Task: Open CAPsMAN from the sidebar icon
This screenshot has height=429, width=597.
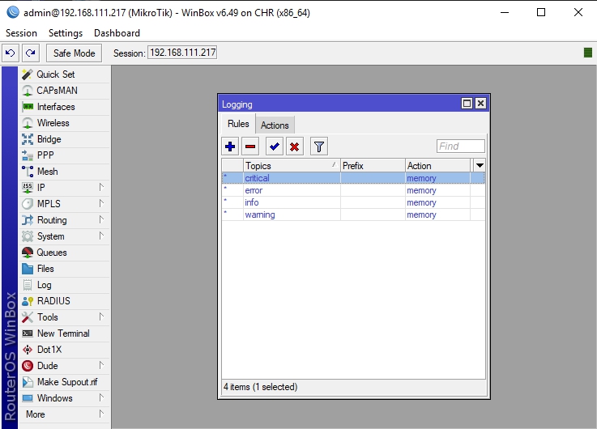Action: 28,91
